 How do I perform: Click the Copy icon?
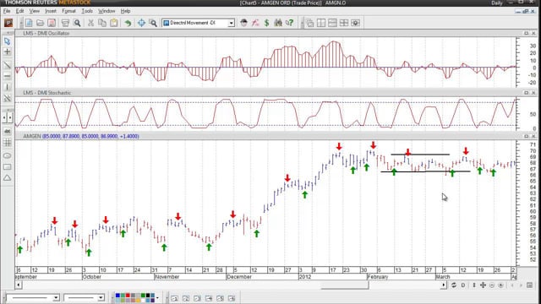102,23
